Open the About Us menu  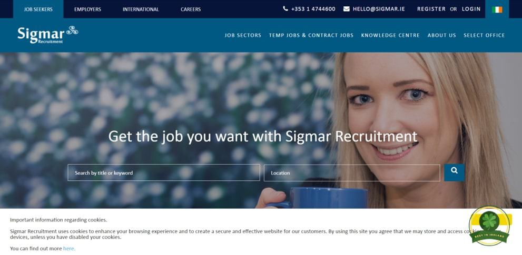point(441,35)
